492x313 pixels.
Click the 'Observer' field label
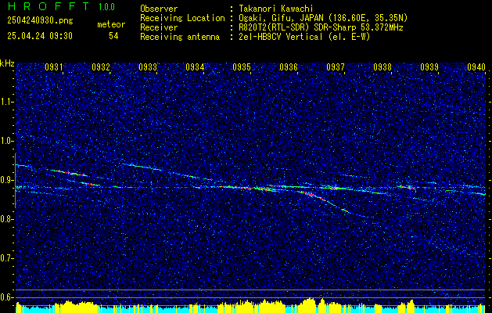(x=159, y=9)
